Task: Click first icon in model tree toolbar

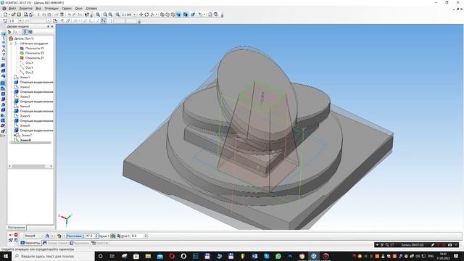Action: point(9,32)
